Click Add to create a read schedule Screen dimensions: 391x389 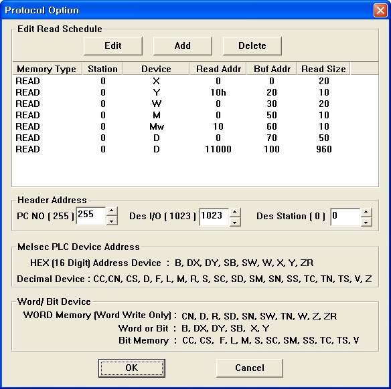(183, 46)
